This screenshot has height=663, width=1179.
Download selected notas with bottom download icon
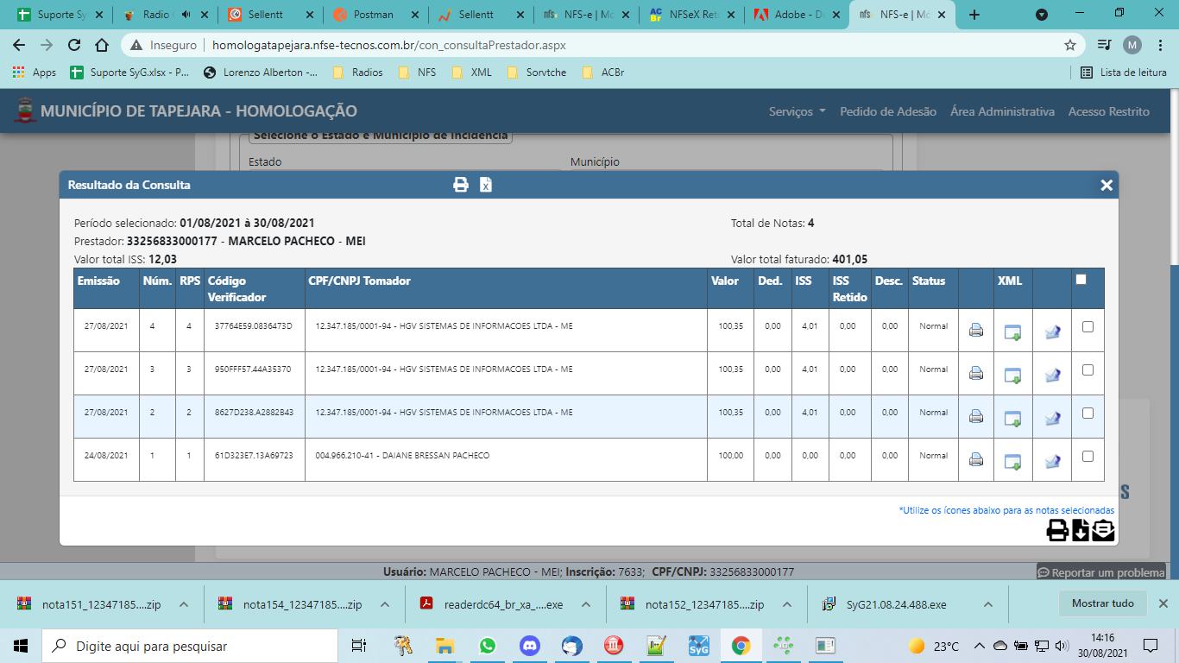click(1081, 530)
